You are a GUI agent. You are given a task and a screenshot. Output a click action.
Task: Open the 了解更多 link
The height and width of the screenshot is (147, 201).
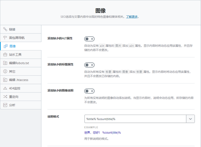point(132,17)
